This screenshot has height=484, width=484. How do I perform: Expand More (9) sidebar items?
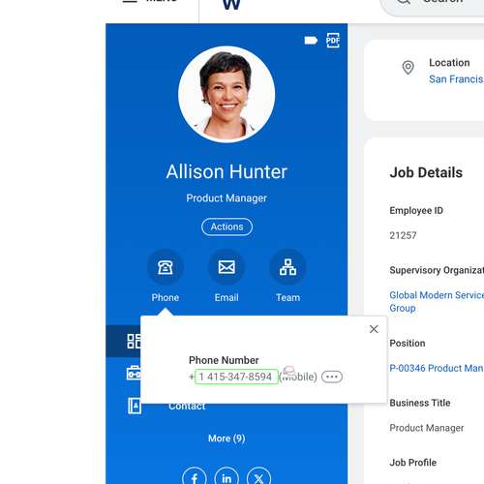pos(227,439)
